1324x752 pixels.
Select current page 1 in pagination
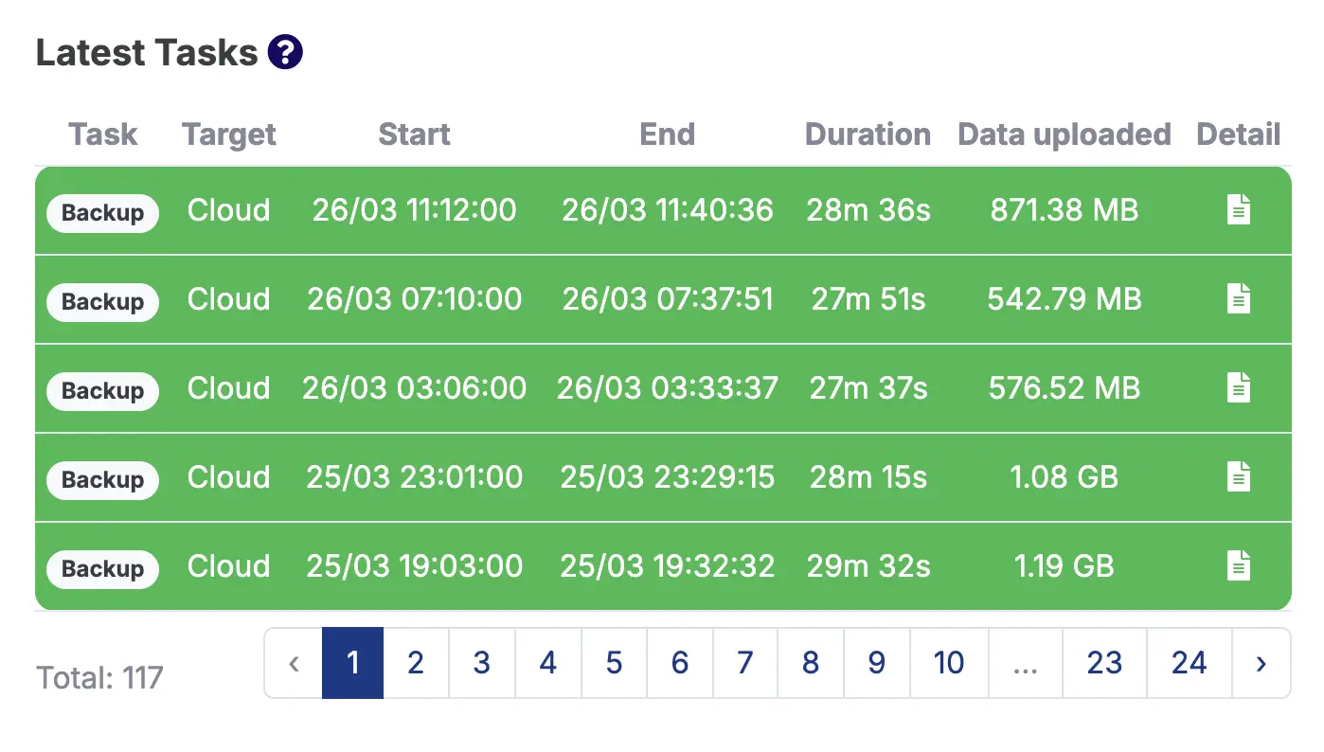353,663
